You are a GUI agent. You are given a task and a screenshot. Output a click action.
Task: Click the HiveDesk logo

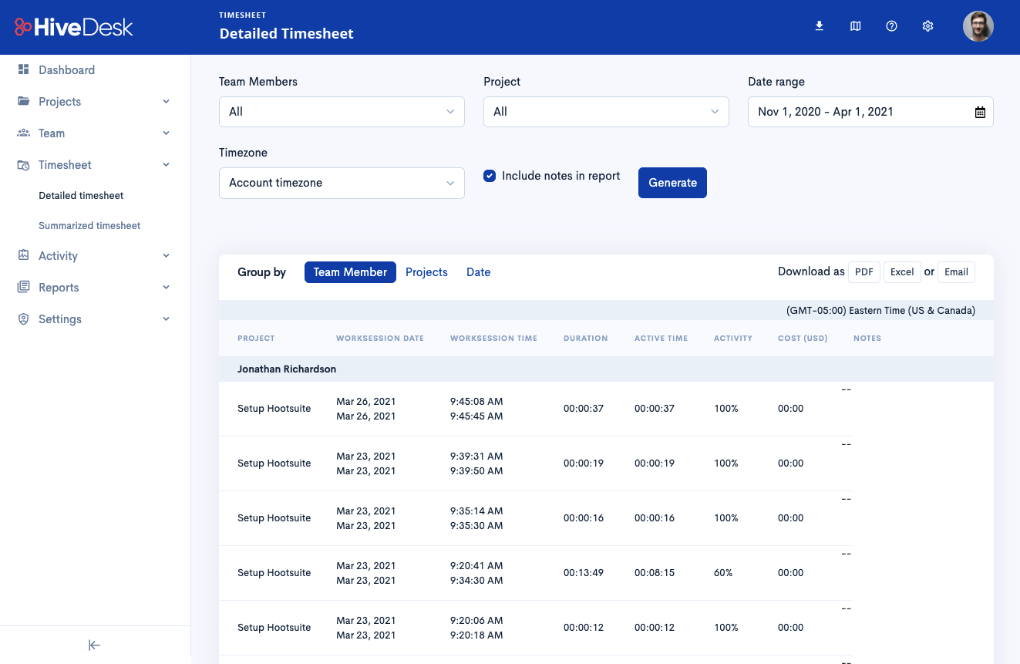pyautogui.click(x=74, y=27)
